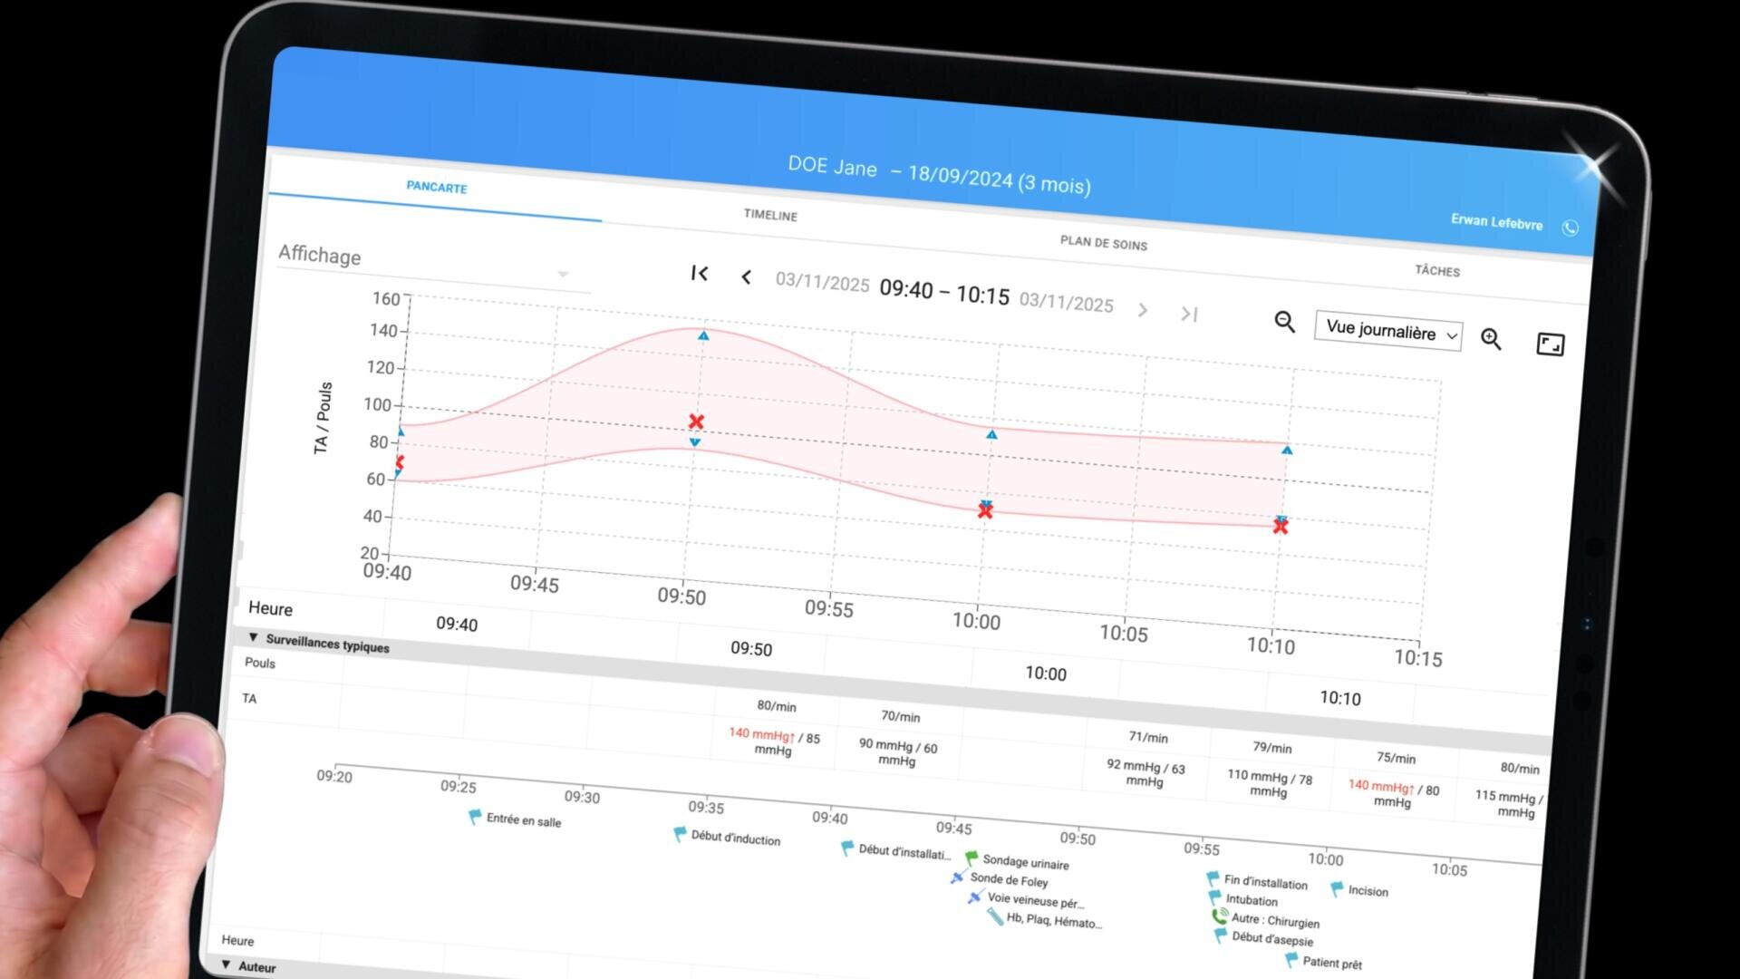Viewport: 1740px width, 979px height.
Task: Switch to the TIMELINE tab
Action: 770,215
